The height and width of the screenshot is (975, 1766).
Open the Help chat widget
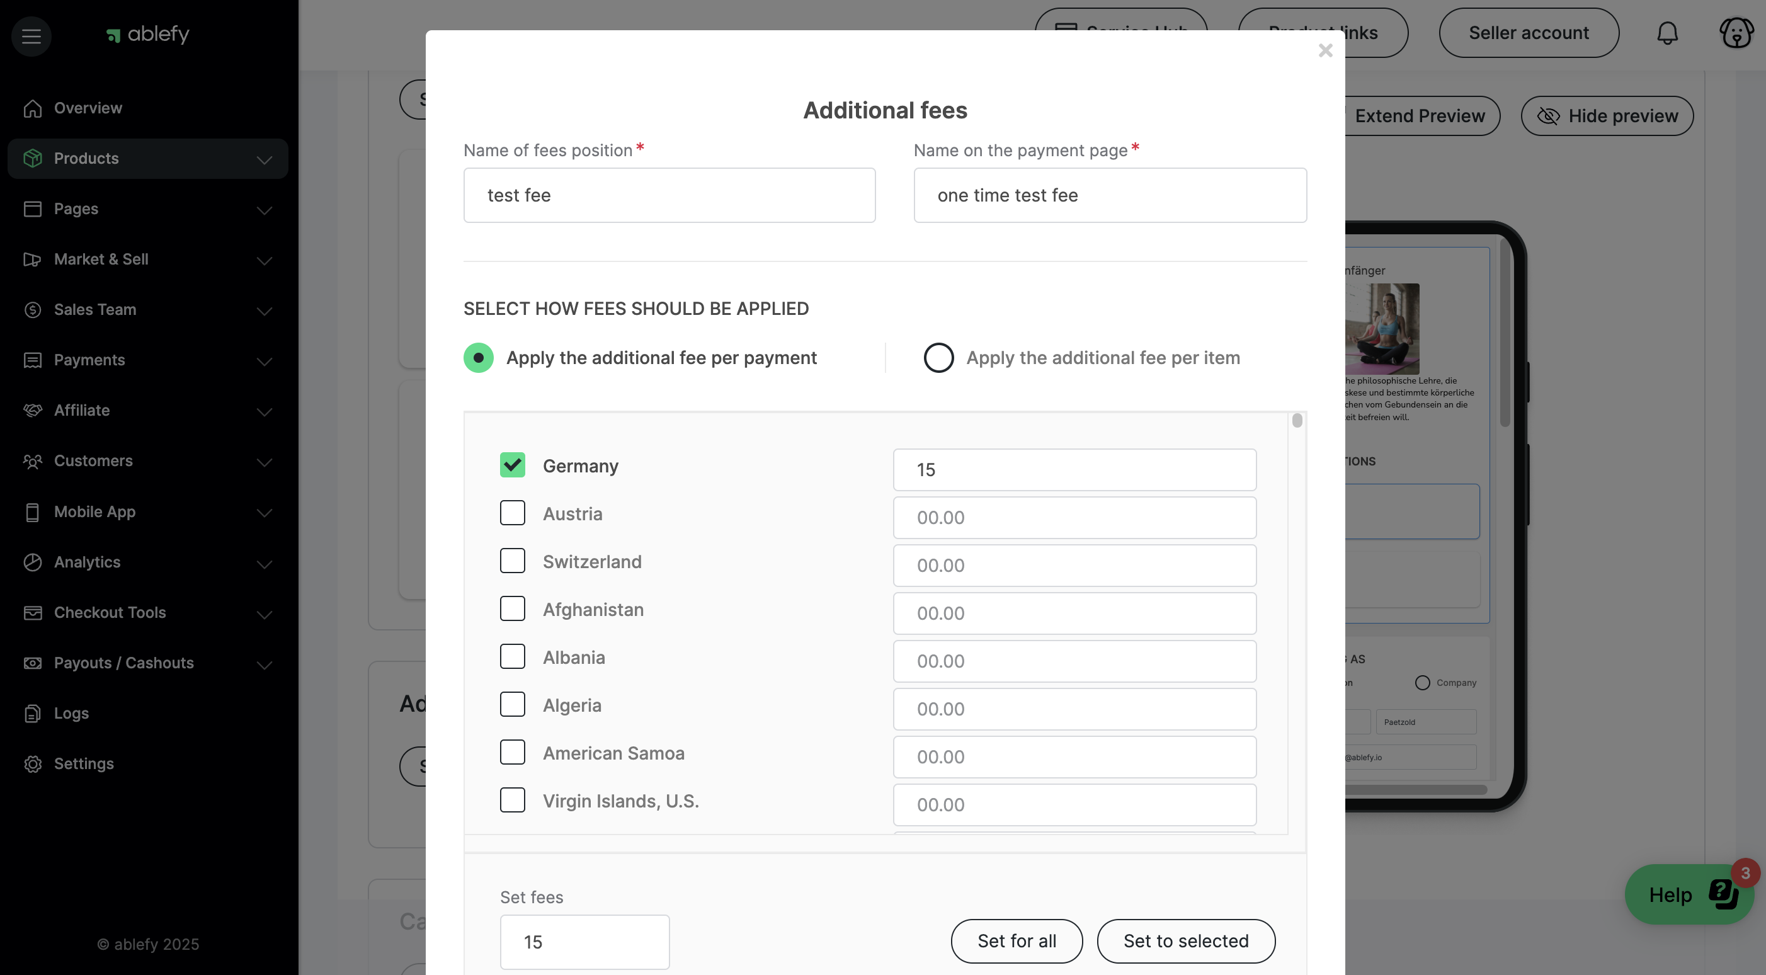tap(1690, 895)
